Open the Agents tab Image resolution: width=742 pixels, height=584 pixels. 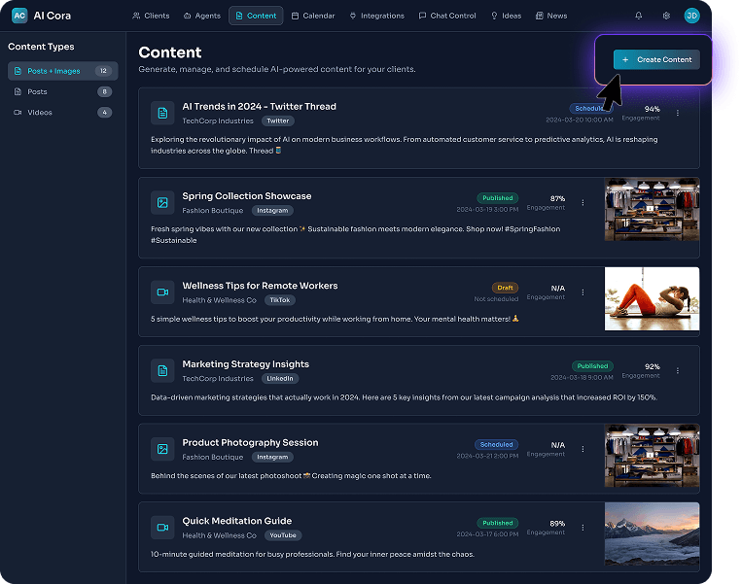coord(202,16)
